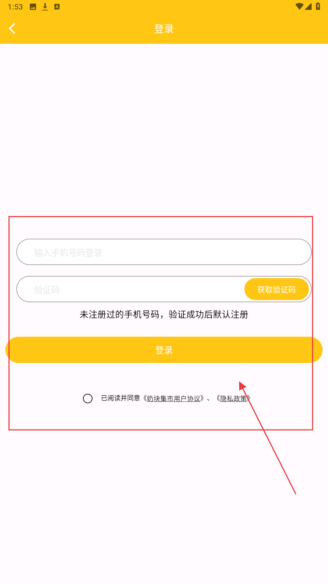The image size is (328, 584).
Task: Open the 隐私政策 link
Action: click(x=234, y=399)
